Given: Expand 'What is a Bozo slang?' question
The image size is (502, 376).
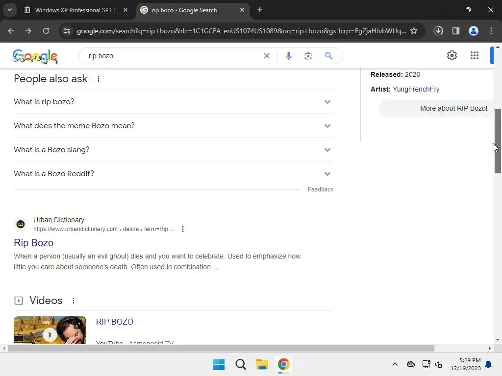Looking at the screenshot, I should click(174, 150).
